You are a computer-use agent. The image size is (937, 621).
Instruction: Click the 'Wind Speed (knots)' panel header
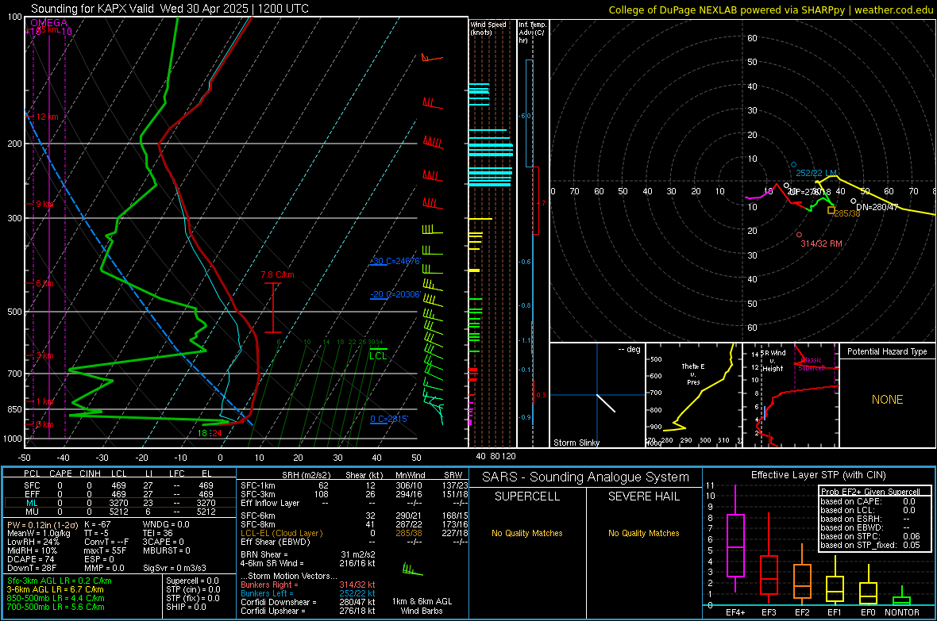pyautogui.click(x=488, y=28)
